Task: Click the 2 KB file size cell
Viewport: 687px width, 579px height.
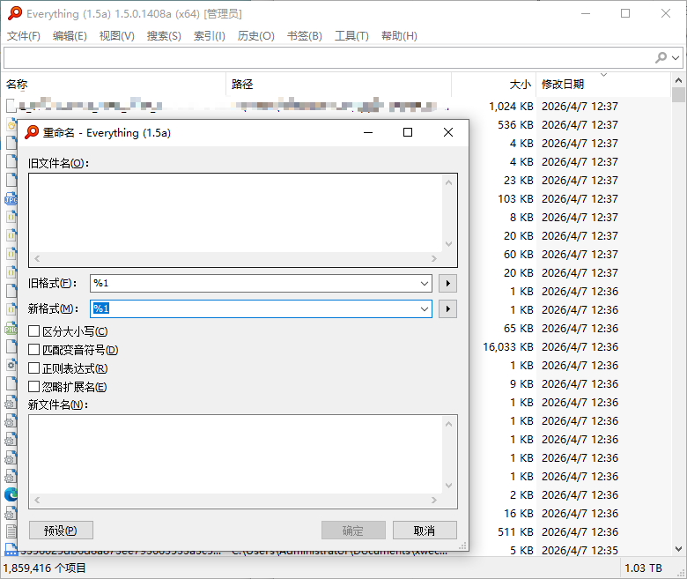Action: point(521,495)
